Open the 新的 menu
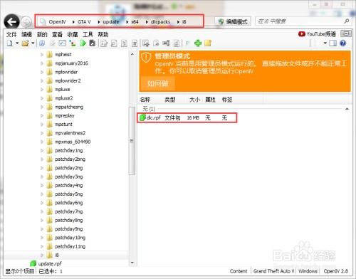Screen dimensions: 356x279 click(x=42, y=35)
